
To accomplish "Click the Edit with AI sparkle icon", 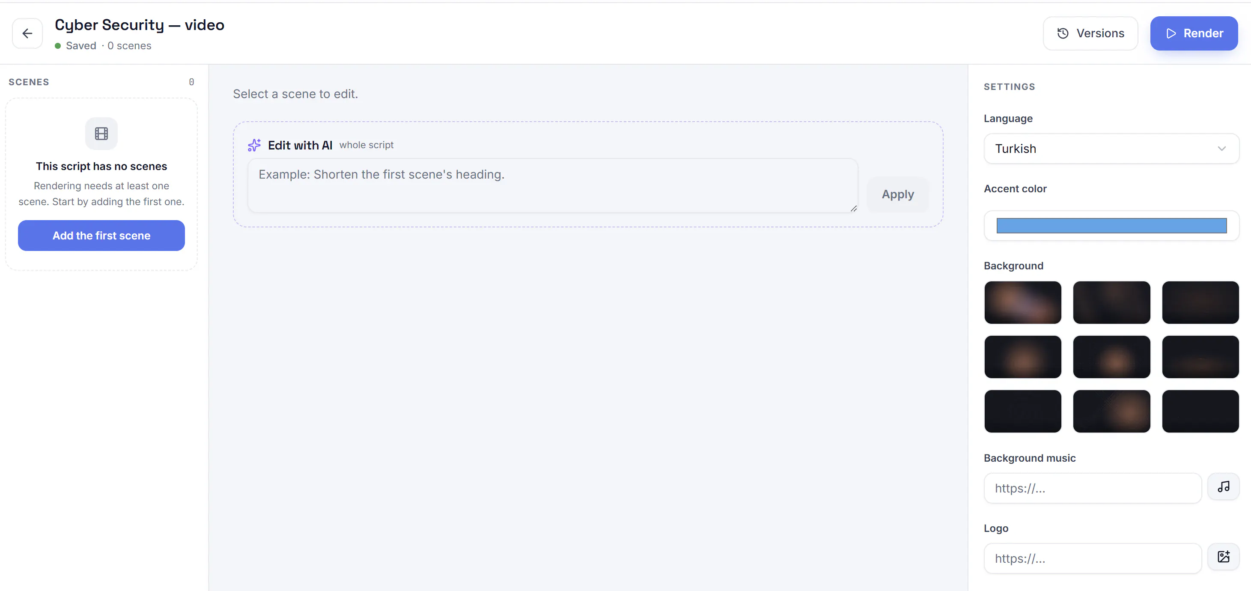I will pyautogui.click(x=254, y=145).
